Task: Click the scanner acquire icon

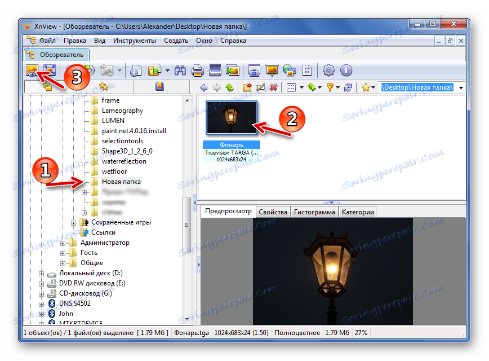Action: click(x=215, y=71)
